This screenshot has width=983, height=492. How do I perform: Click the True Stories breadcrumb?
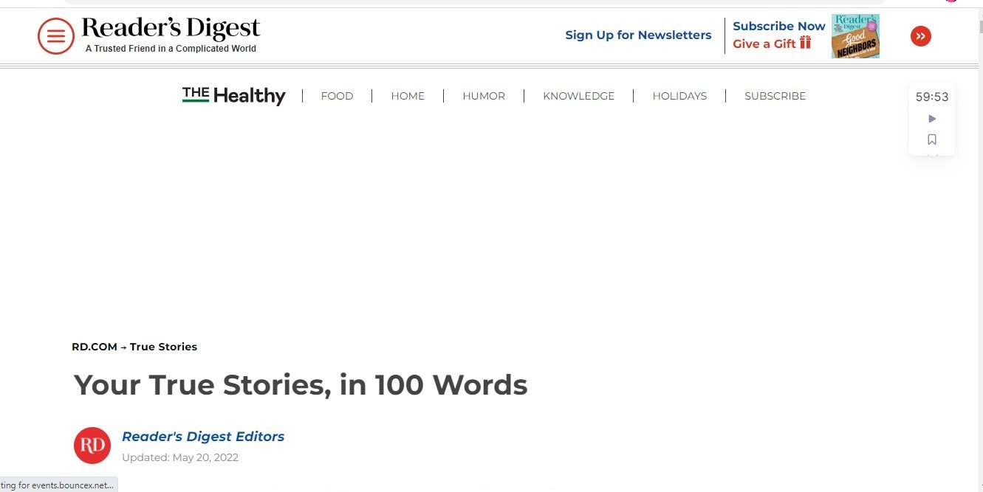tap(164, 347)
